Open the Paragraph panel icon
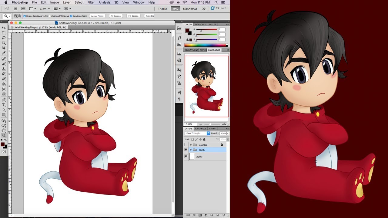Viewport: 388px width, 218px height. coord(179,99)
